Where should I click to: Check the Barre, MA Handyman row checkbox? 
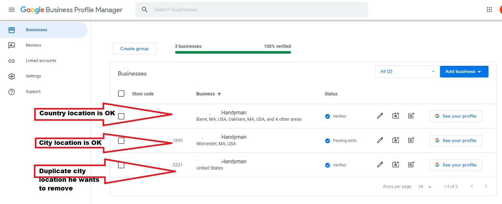121,116
